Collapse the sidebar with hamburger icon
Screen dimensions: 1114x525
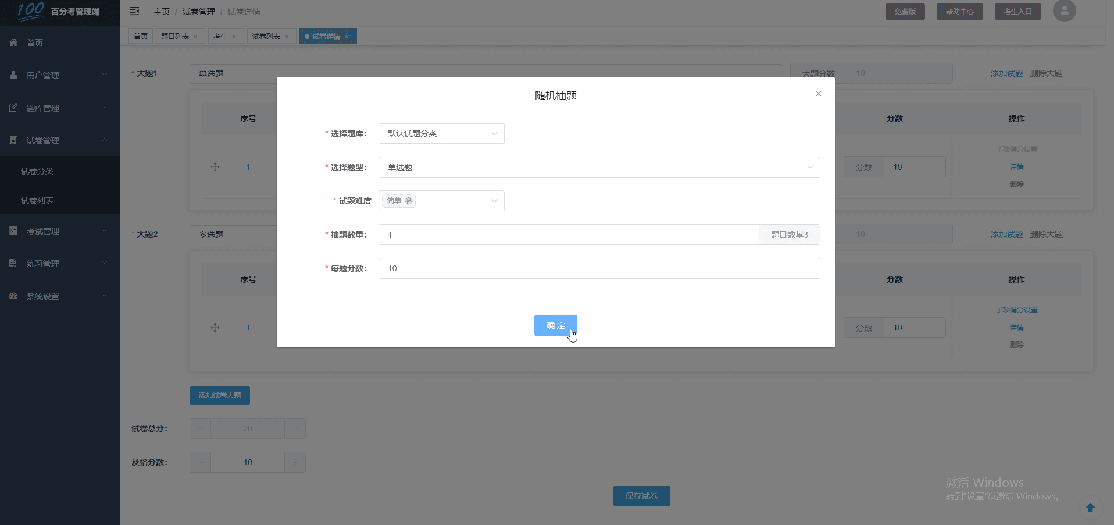[x=134, y=12]
